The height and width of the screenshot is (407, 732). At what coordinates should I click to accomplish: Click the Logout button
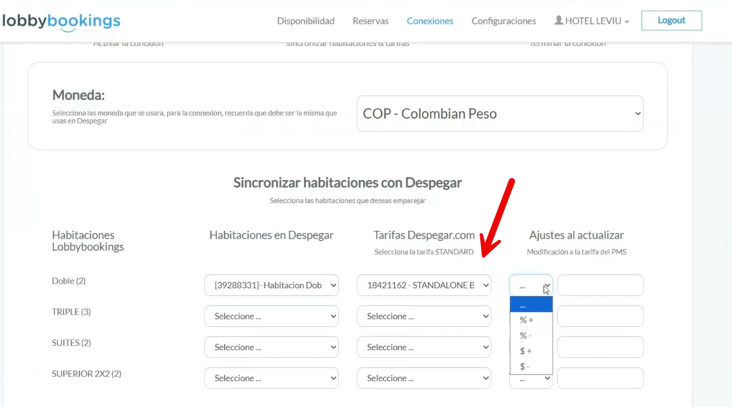671,21
